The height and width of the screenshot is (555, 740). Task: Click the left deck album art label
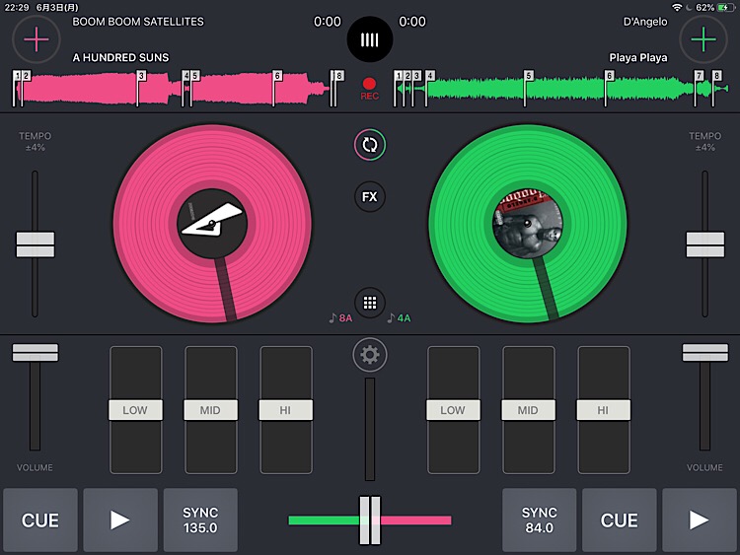[x=212, y=224]
